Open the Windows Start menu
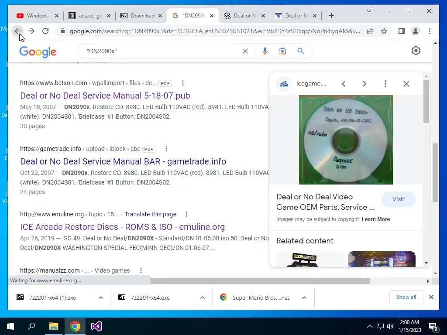 coord(10,326)
